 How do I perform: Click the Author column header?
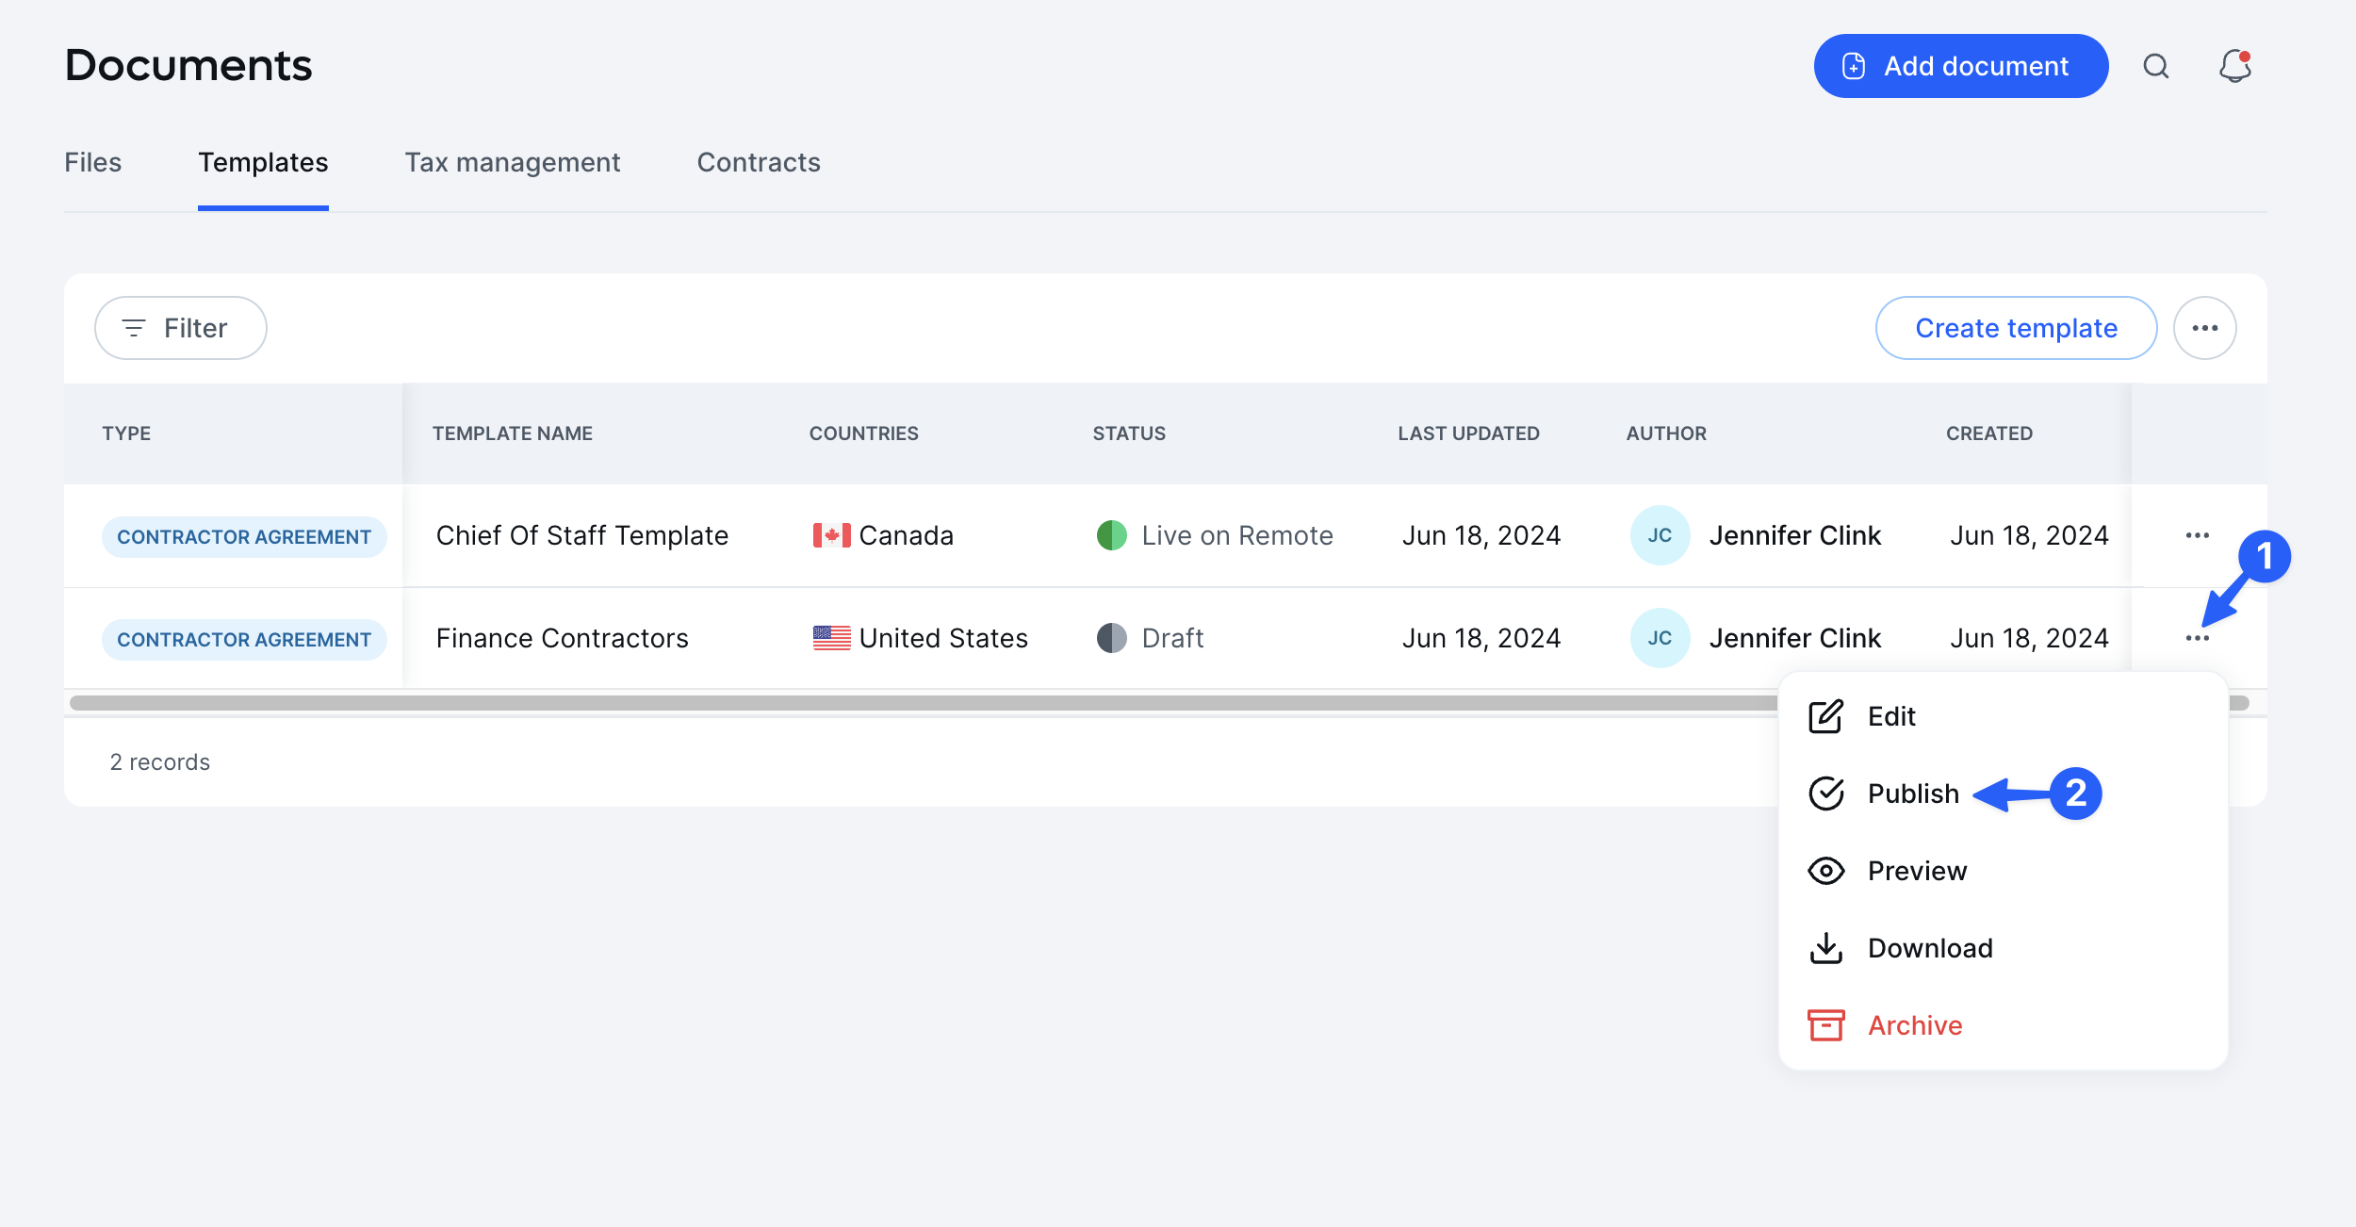pos(1666,434)
